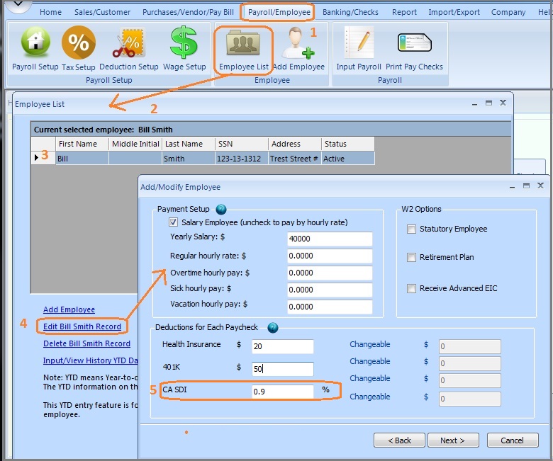Click the 401K amount field
Screen dimensions: 553x461
click(x=282, y=369)
